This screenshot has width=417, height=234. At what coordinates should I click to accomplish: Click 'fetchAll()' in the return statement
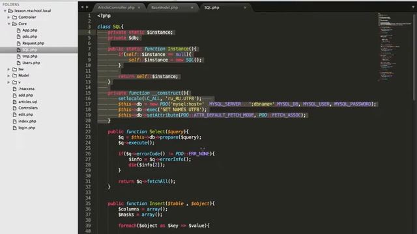point(161,181)
